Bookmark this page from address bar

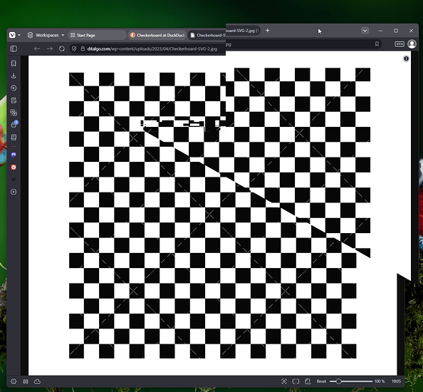click(x=377, y=43)
